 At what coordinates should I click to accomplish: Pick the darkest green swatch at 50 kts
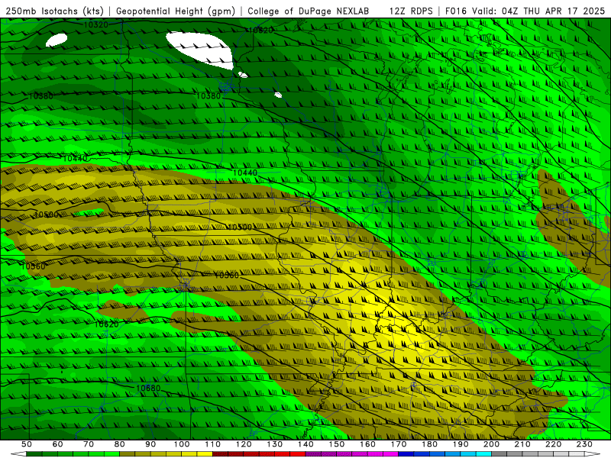[34, 454]
